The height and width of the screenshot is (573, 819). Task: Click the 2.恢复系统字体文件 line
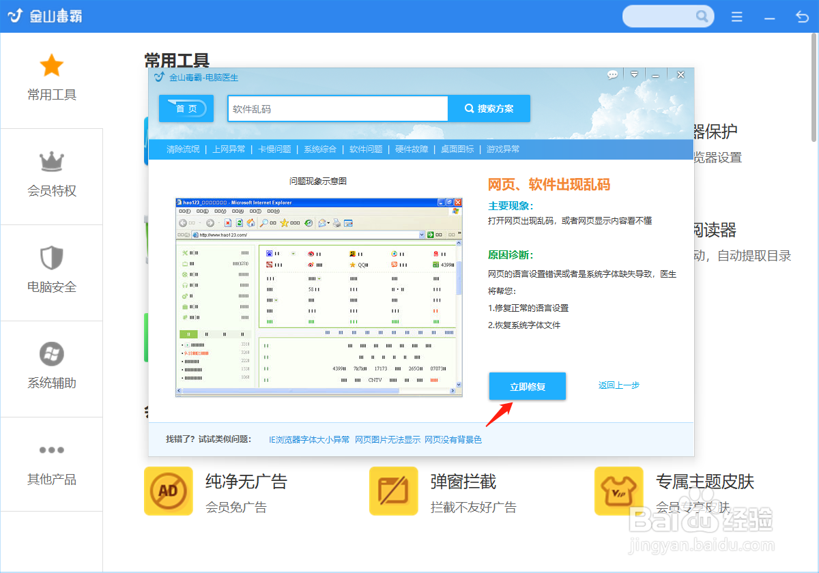coord(524,325)
